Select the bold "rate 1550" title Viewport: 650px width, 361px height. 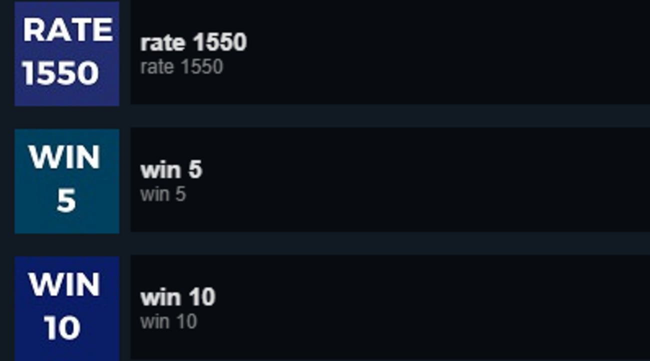(193, 43)
